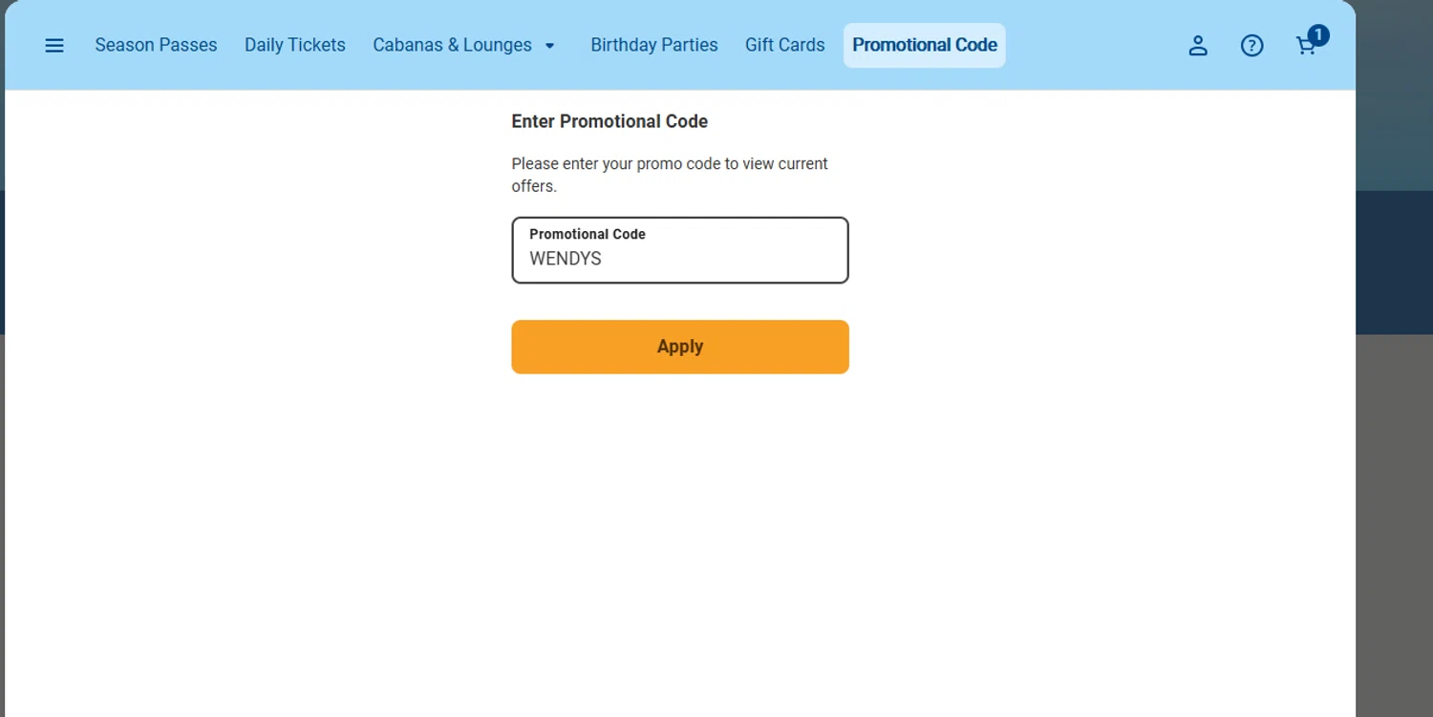The image size is (1433, 717).
Task: Select Gift Cards in navigation
Action: pyautogui.click(x=784, y=45)
